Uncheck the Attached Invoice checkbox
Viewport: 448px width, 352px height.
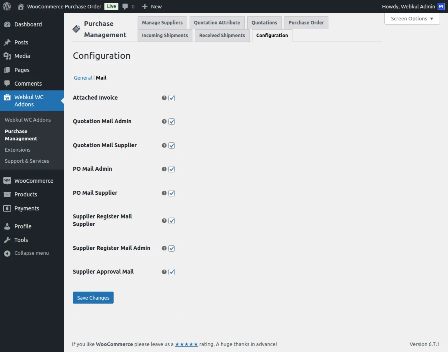(172, 98)
